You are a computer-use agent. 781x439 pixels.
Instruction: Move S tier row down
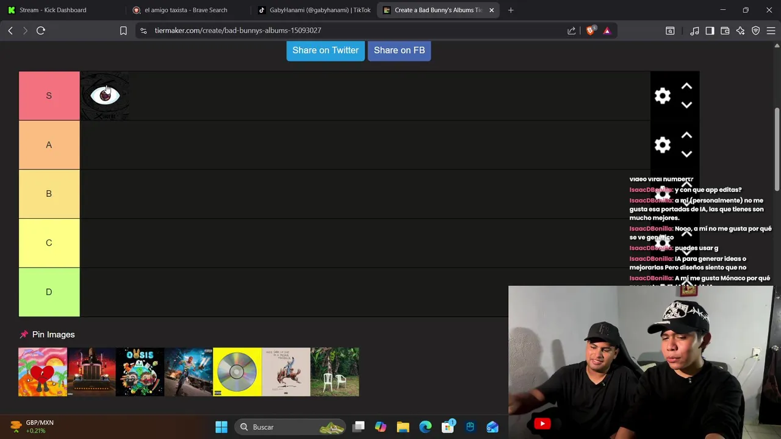pyautogui.click(x=686, y=105)
